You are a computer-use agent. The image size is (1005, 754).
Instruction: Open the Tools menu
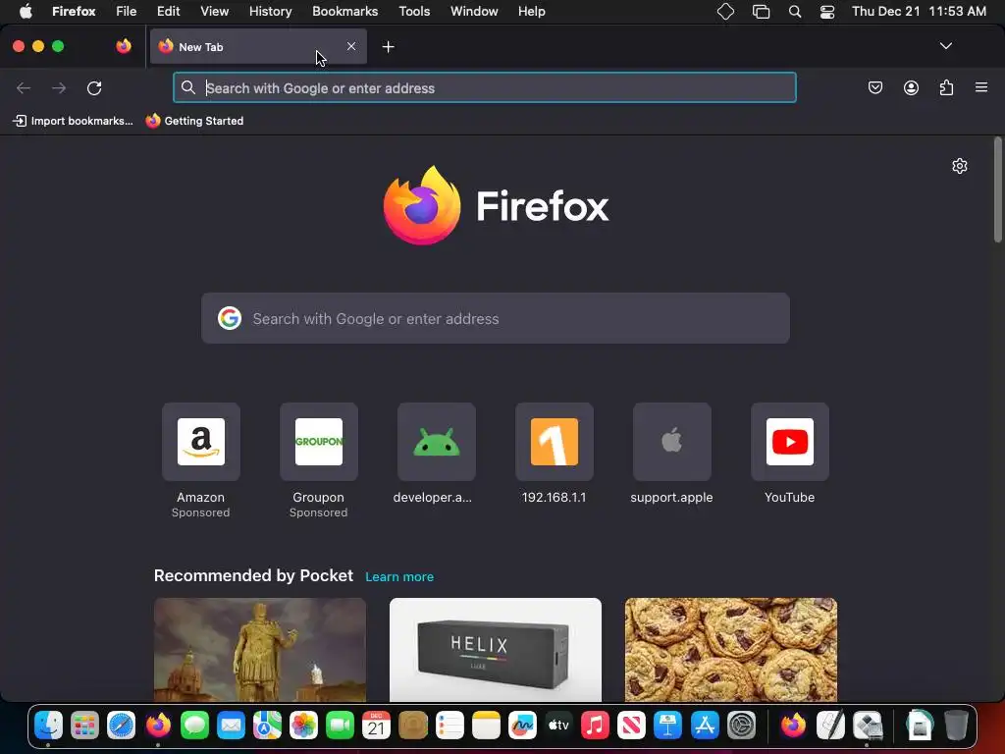[414, 11]
